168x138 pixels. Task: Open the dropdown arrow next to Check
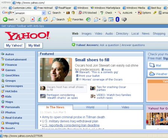point(115,13)
